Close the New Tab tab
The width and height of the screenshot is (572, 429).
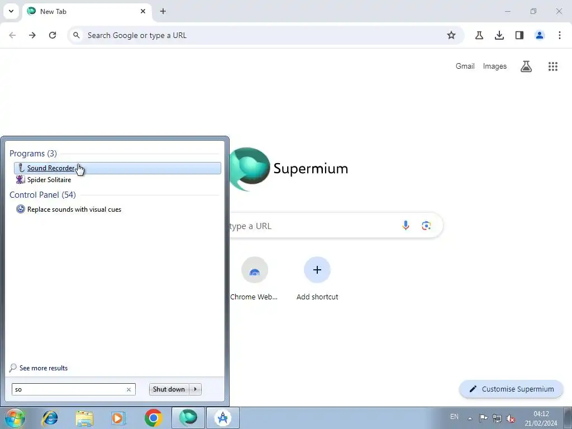(143, 11)
